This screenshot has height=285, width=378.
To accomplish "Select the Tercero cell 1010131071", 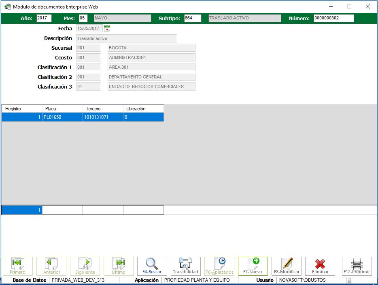I will point(103,117).
